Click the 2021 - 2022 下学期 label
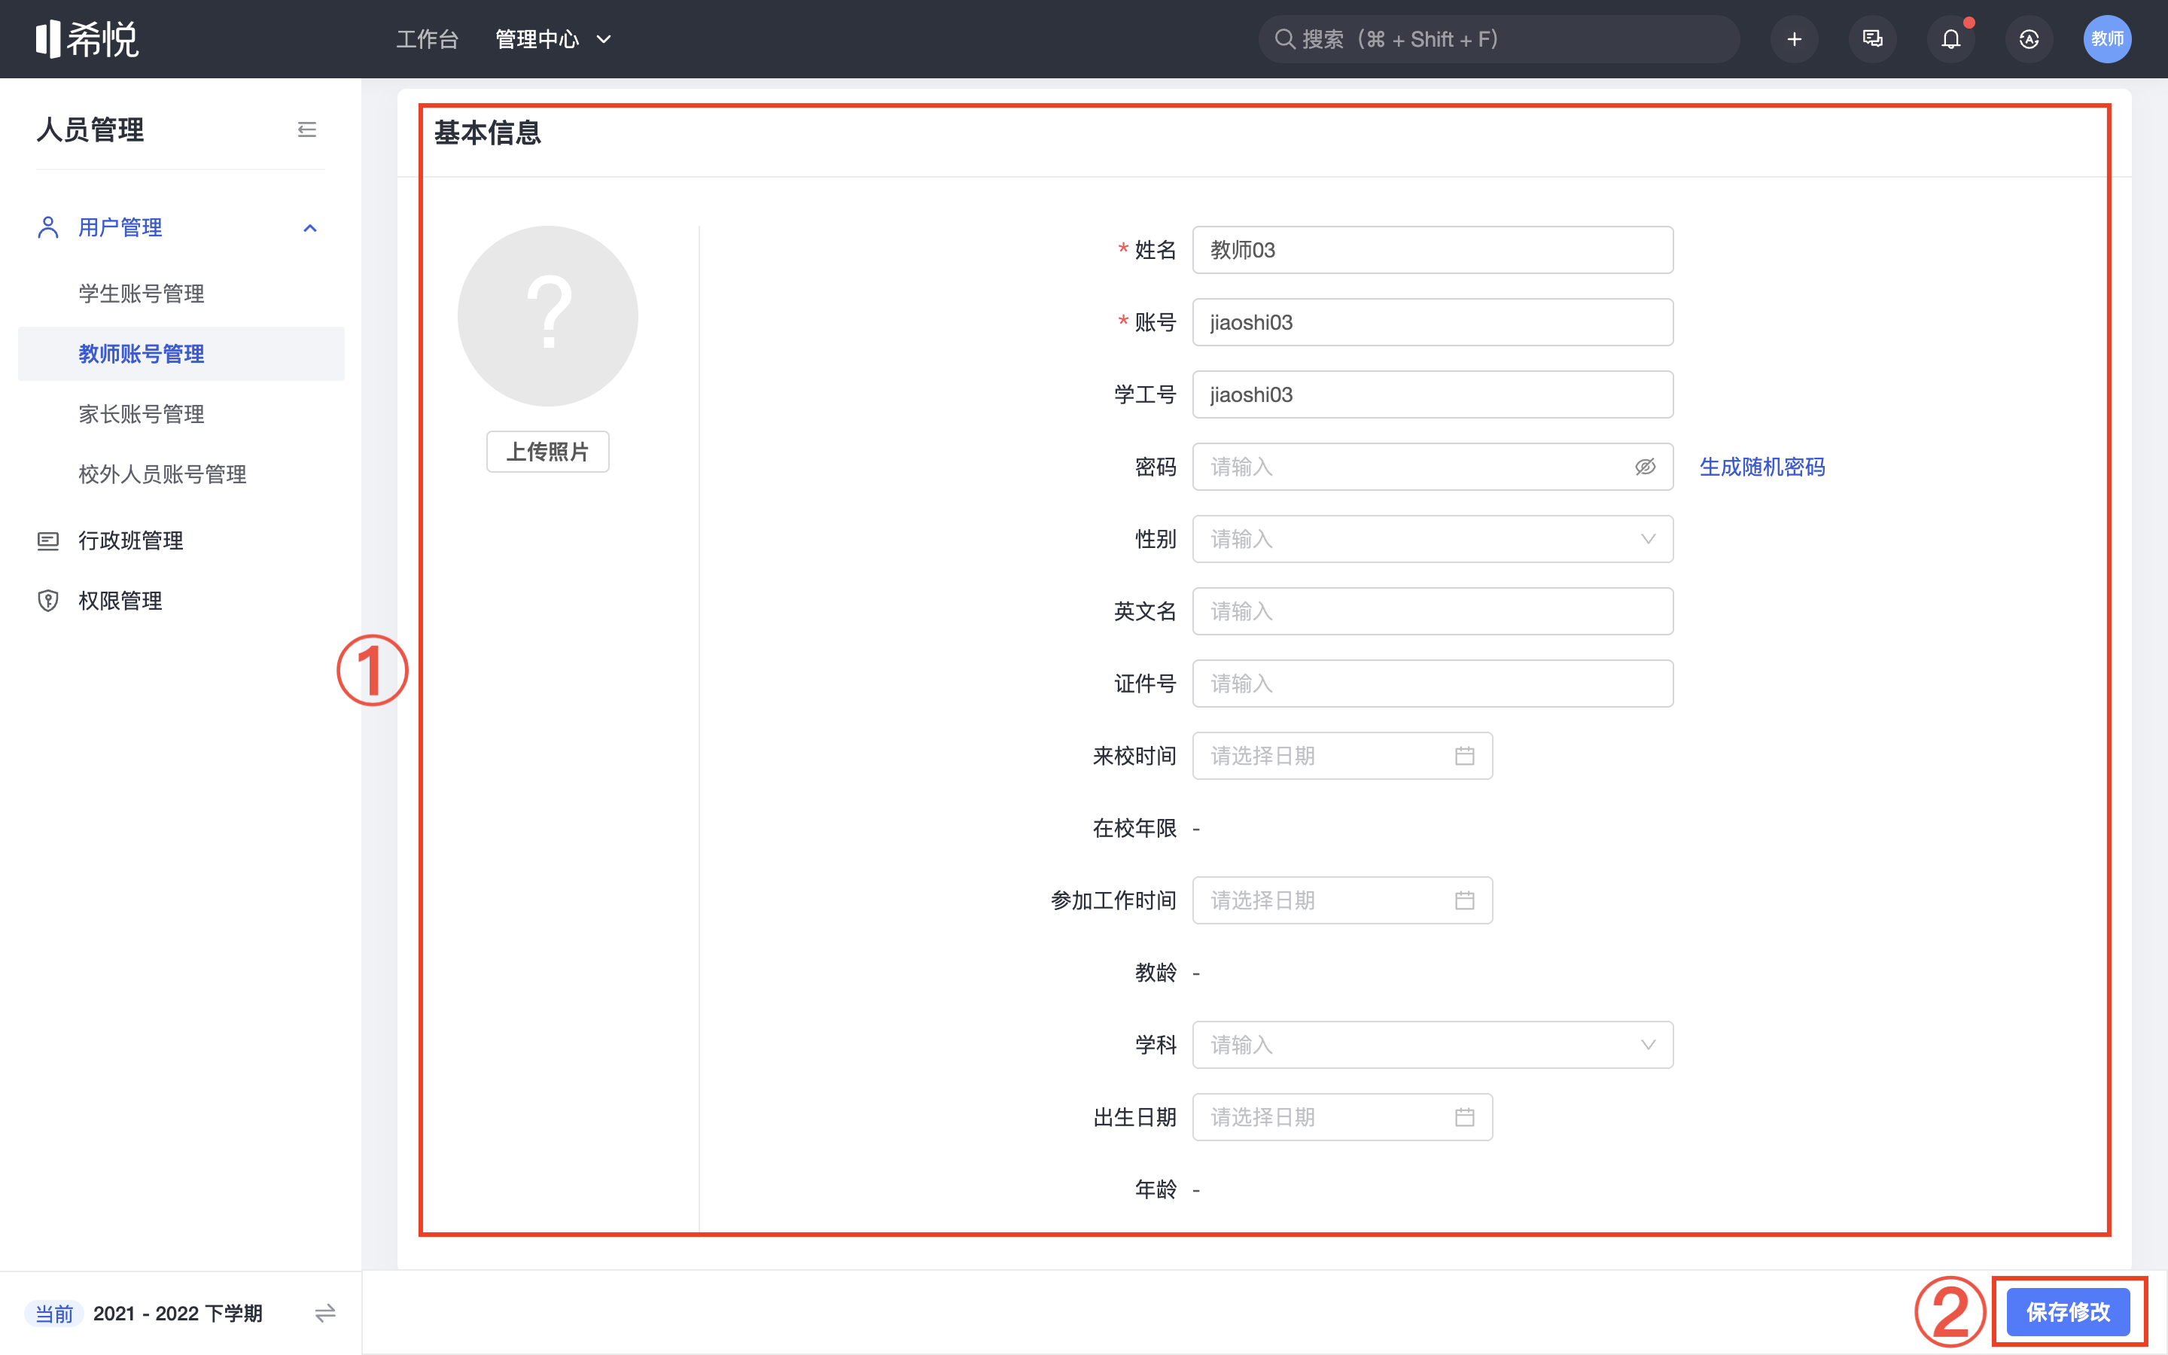The width and height of the screenshot is (2168, 1355). 178,1314
